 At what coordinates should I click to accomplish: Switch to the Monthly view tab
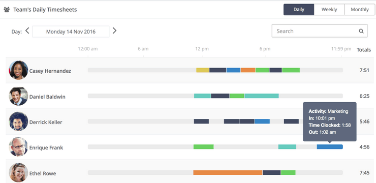click(x=360, y=10)
